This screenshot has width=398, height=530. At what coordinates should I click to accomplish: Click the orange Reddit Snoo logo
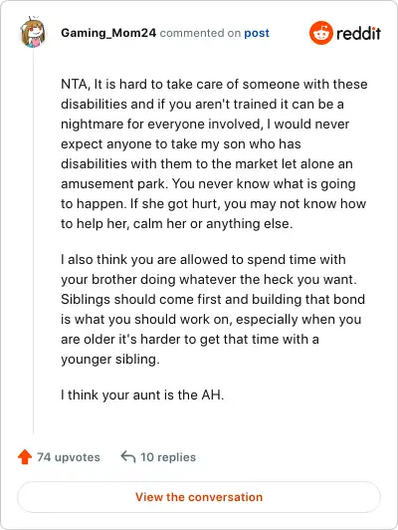pos(320,33)
